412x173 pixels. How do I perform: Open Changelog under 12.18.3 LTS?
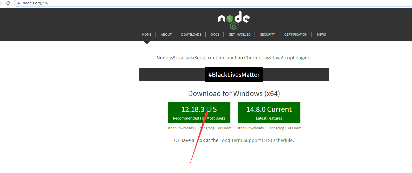[x=206, y=128]
